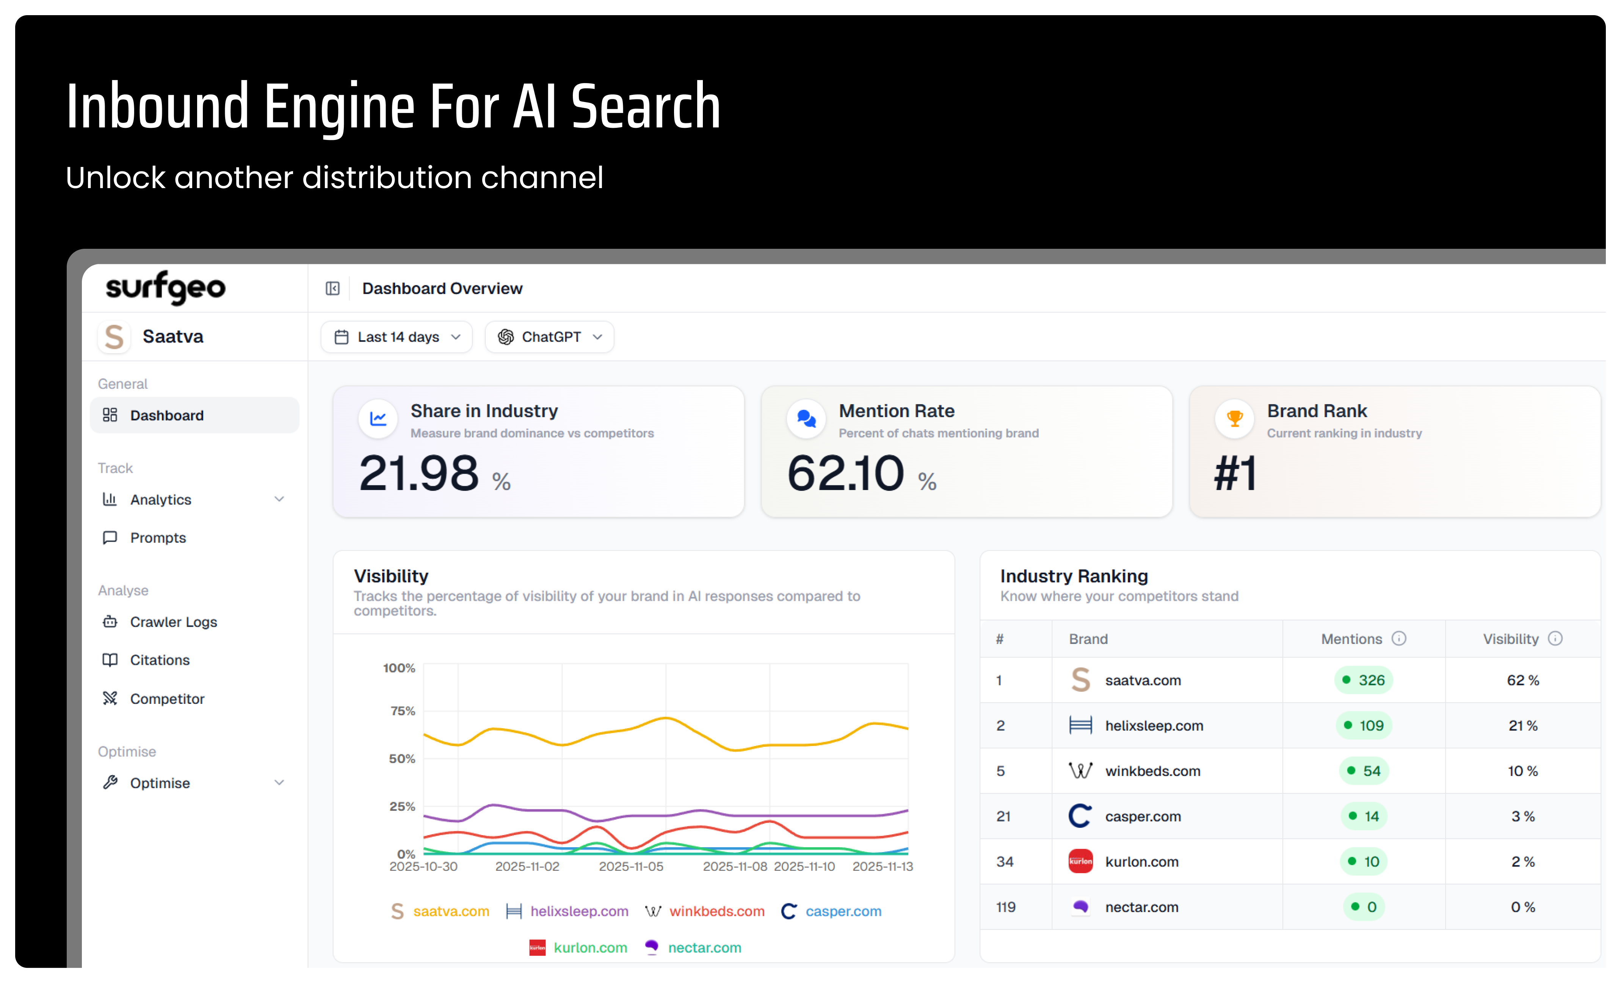The height and width of the screenshot is (983, 1621).
Task: Open the ChatGPT model dropdown
Action: pos(549,337)
